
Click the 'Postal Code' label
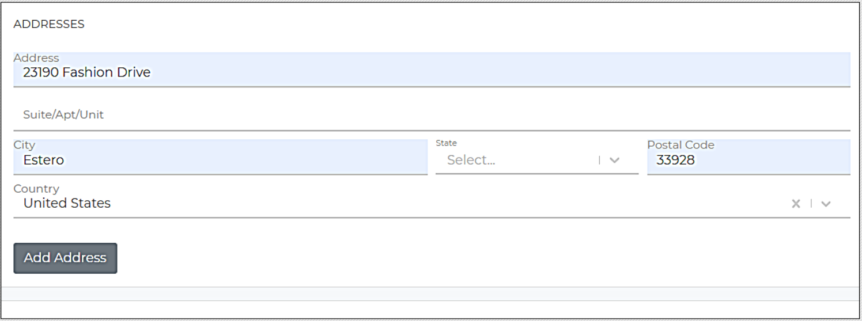pos(680,146)
